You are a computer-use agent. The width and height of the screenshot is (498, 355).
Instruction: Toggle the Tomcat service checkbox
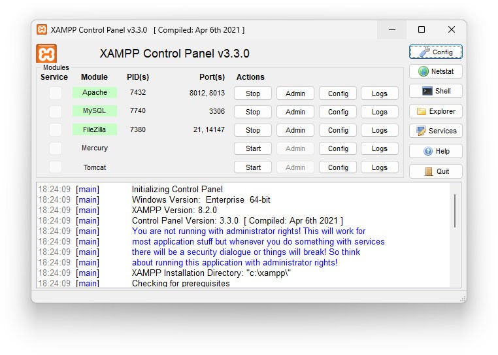pos(56,167)
